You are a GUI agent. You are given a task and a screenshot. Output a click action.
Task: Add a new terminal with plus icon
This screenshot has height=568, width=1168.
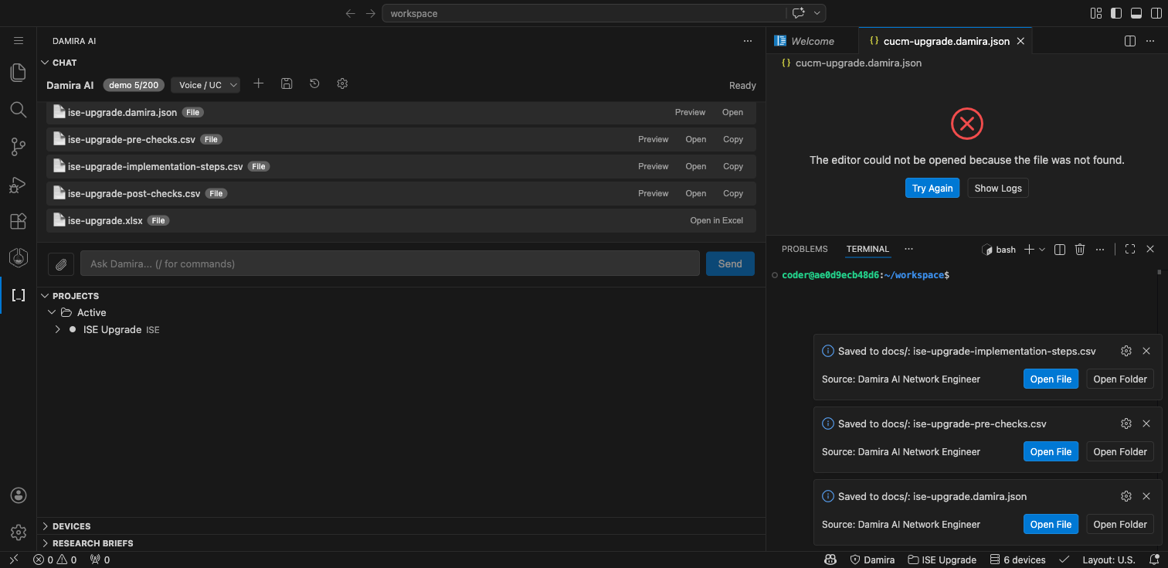[x=1029, y=249]
